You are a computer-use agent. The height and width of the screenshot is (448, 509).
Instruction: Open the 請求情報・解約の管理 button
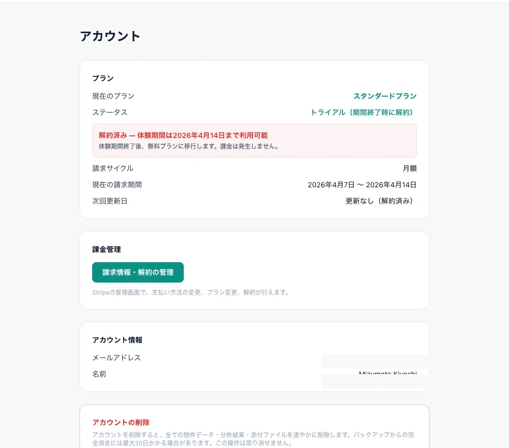(x=138, y=272)
